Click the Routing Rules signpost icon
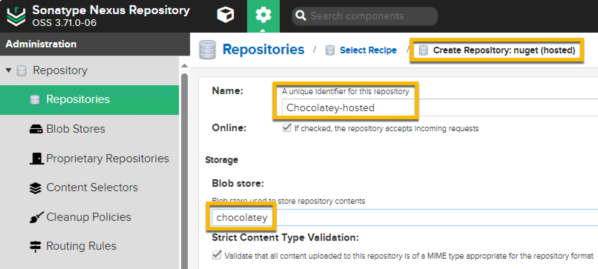 tap(35, 246)
